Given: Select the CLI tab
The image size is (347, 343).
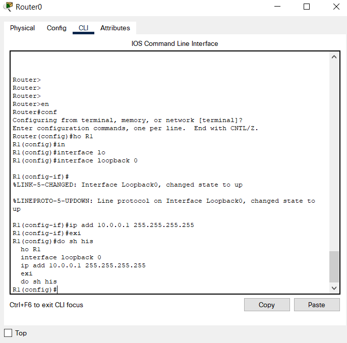Looking at the screenshot, I should point(83,28).
